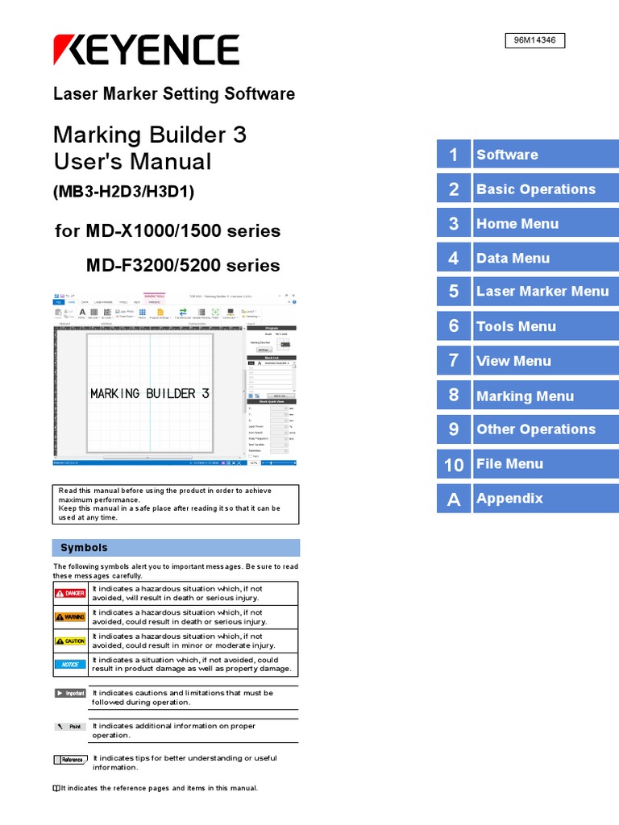Open Marking Menu chapter tab
The image size is (619, 825).
[x=527, y=395]
